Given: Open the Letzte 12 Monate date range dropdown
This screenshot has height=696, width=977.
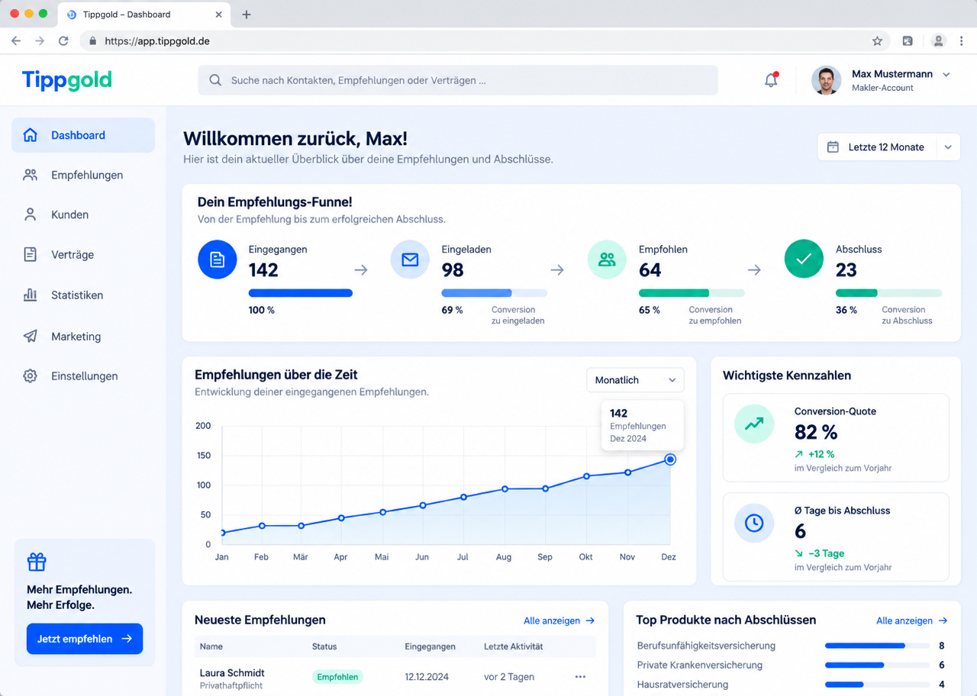Looking at the screenshot, I should point(888,147).
